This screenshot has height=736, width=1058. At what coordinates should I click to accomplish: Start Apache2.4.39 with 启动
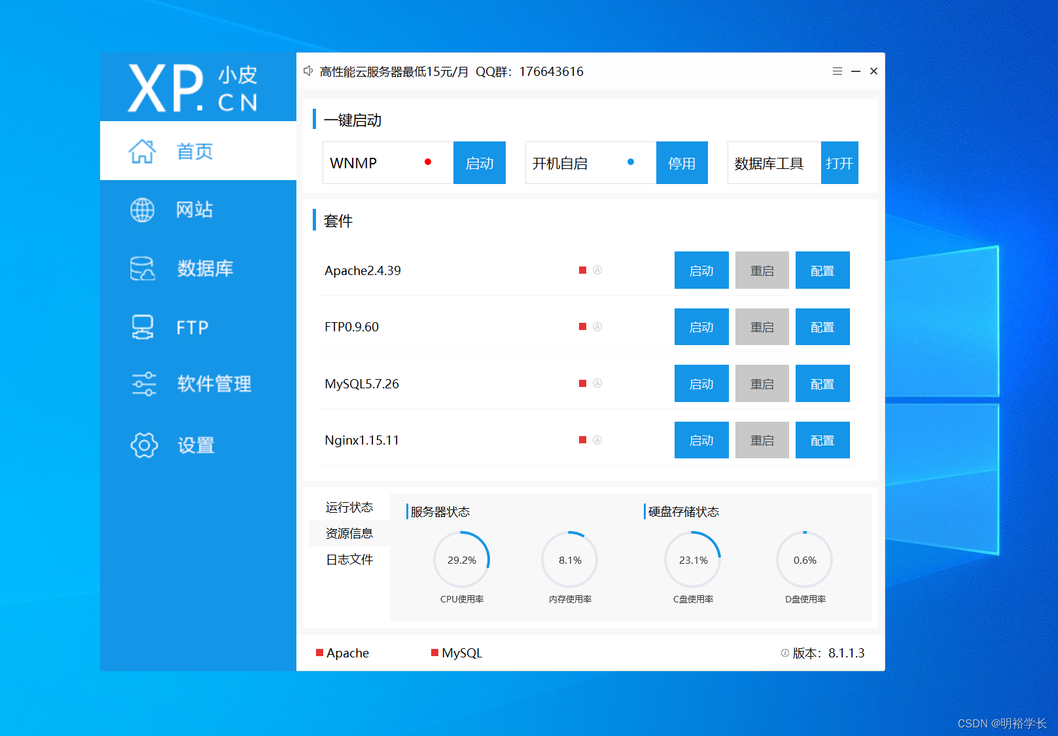701,270
